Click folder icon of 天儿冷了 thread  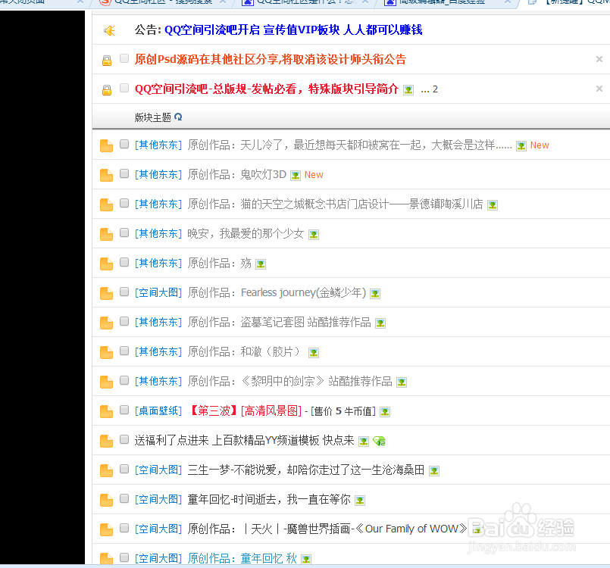point(106,145)
